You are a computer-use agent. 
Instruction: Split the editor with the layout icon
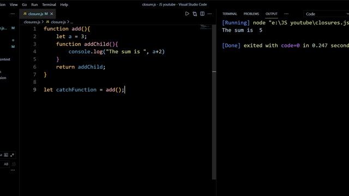click(202, 14)
